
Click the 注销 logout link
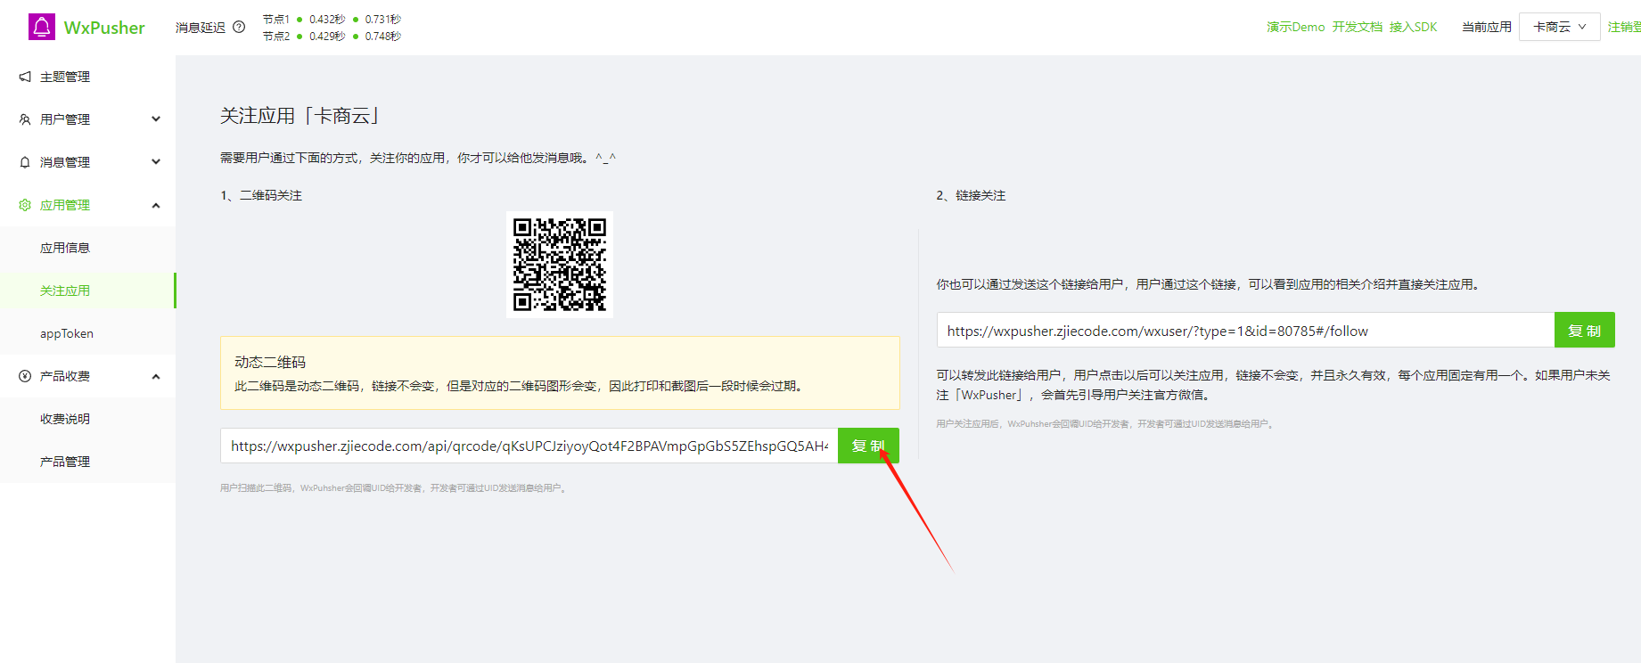(x=1624, y=27)
